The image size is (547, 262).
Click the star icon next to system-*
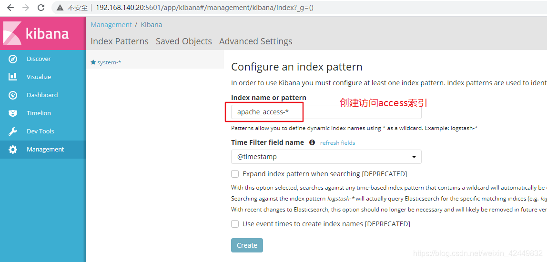coord(93,62)
